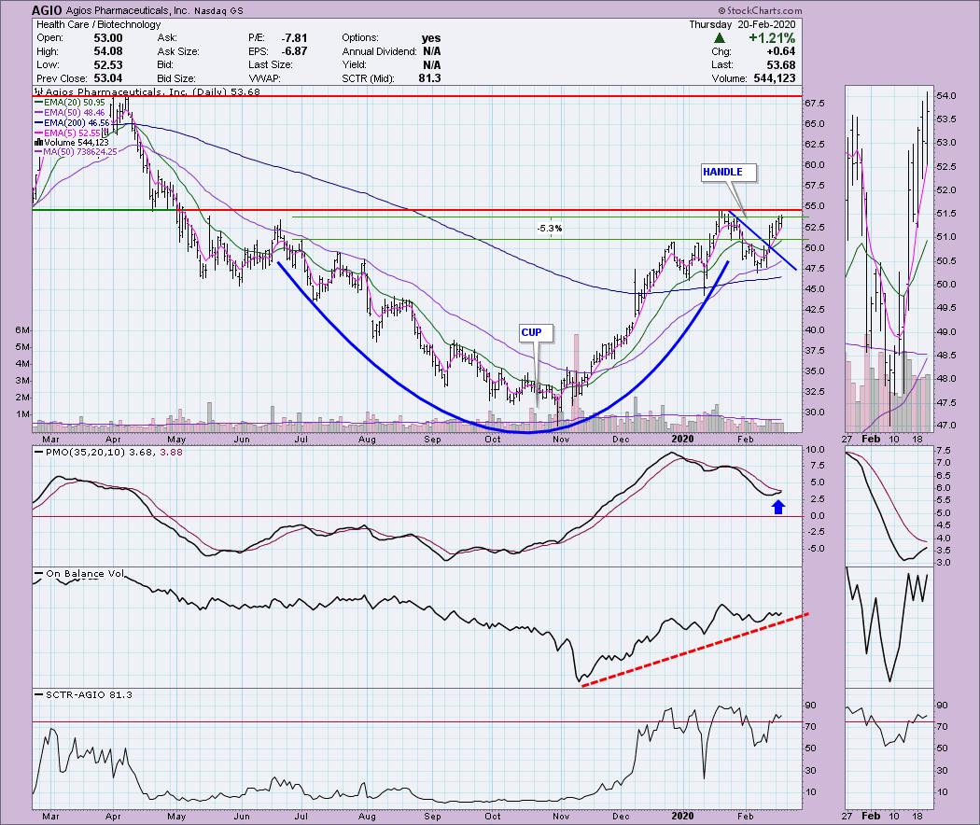
Task: Click the -5.3% measurement label
Action: click(550, 228)
